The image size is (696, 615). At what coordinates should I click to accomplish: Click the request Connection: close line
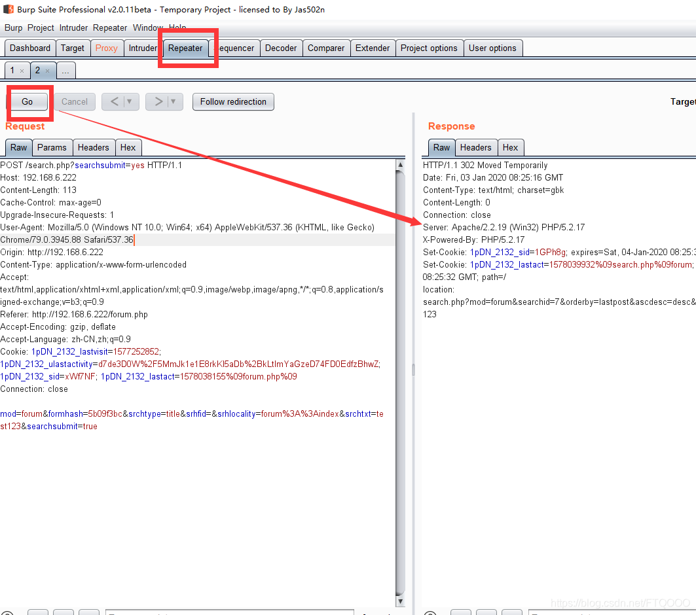(34, 389)
